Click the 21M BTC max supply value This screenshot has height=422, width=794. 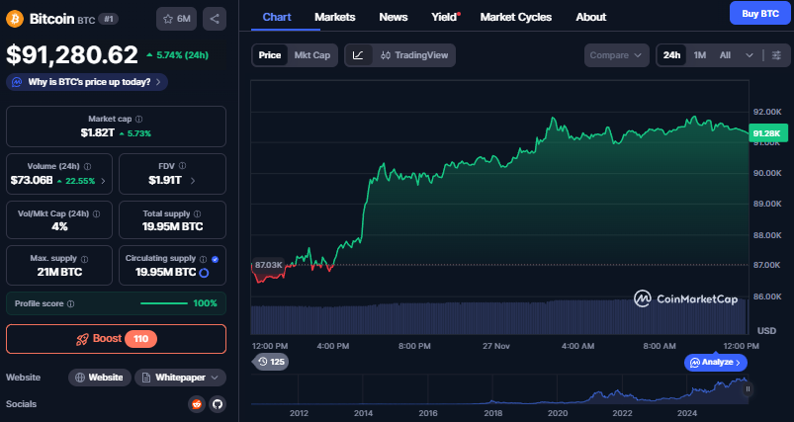click(59, 272)
